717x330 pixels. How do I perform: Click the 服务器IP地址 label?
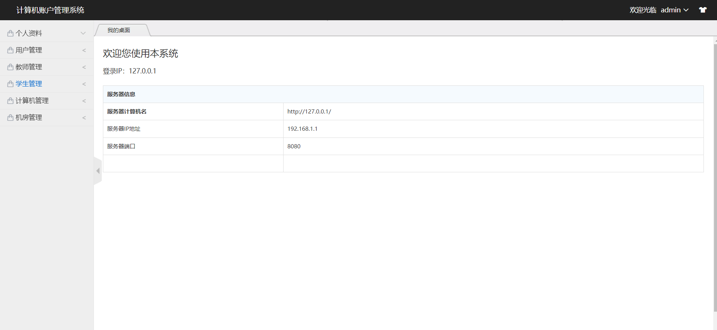[x=124, y=129]
